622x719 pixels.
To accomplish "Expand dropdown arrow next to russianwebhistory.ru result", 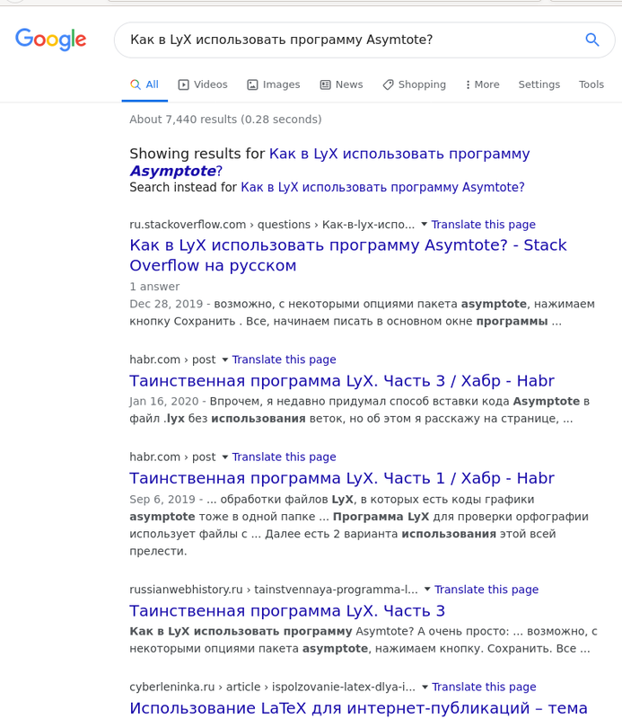I will pyautogui.click(x=427, y=590).
